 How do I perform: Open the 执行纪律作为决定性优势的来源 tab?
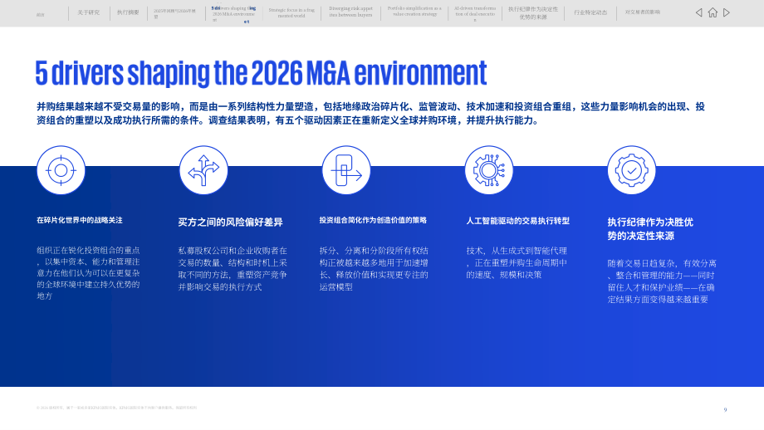click(x=533, y=13)
